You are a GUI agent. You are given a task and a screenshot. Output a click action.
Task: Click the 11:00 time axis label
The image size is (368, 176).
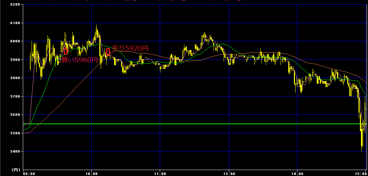coord(160,174)
